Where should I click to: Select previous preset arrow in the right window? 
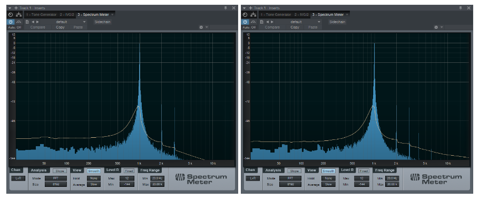point(268,22)
